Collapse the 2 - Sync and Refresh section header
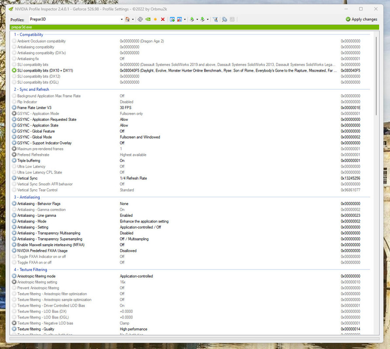 point(31,89)
